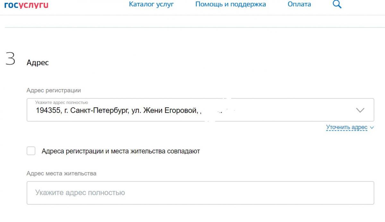Go to 'Помощь и поддержка'
The image size is (385, 222).
coord(230,4)
